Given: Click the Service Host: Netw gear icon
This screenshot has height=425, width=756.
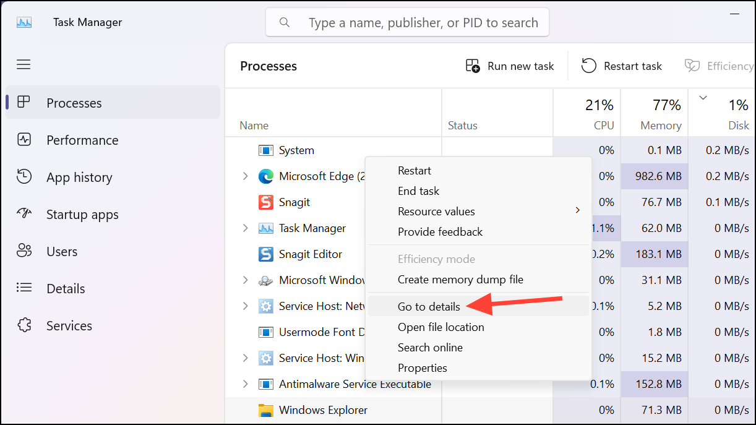Looking at the screenshot, I should 265,306.
